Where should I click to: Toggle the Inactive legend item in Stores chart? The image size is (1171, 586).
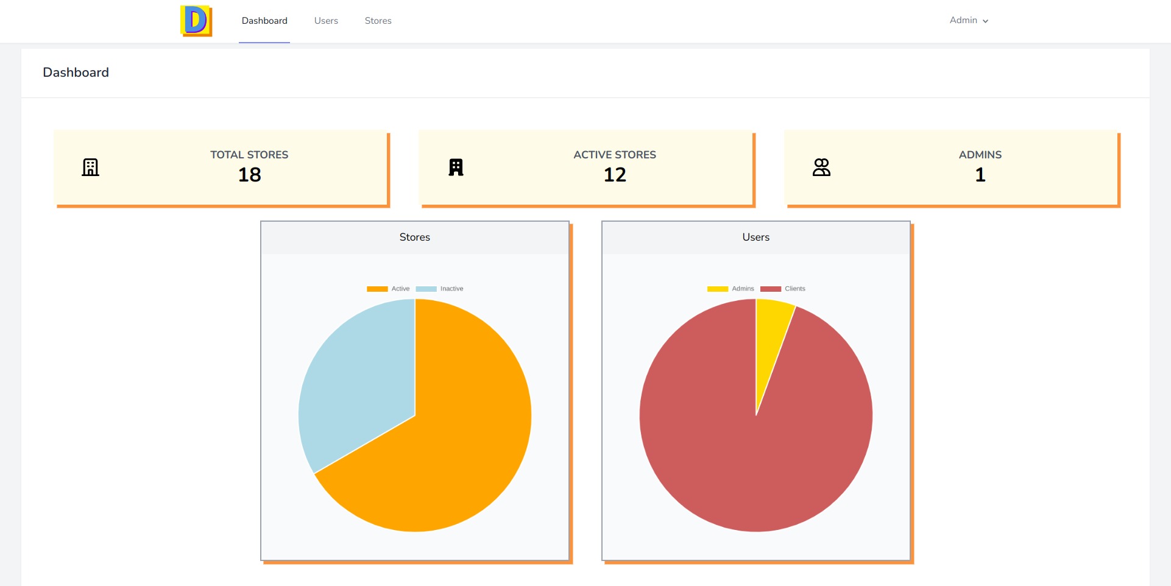pyautogui.click(x=439, y=289)
